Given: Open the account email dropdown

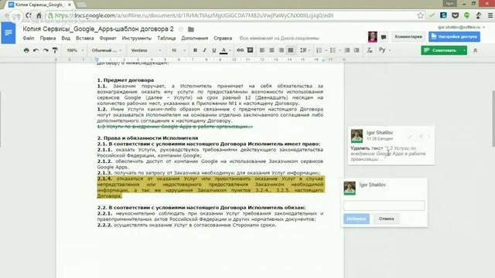Looking at the screenshot, I should pos(462,28).
